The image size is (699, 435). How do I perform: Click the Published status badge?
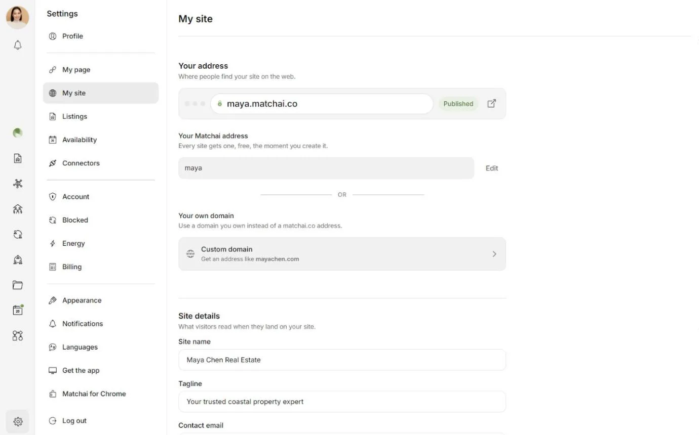tap(458, 104)
